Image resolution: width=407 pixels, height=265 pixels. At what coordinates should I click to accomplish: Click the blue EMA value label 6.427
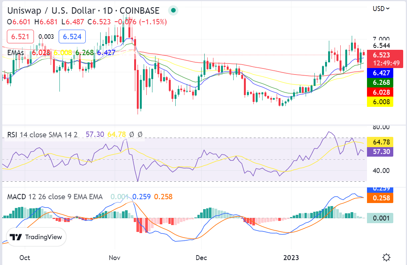pos(380,73)
